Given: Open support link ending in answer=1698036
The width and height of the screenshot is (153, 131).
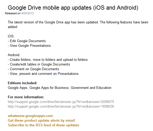Looking at the screenshot, I should (x=61, y=107).
